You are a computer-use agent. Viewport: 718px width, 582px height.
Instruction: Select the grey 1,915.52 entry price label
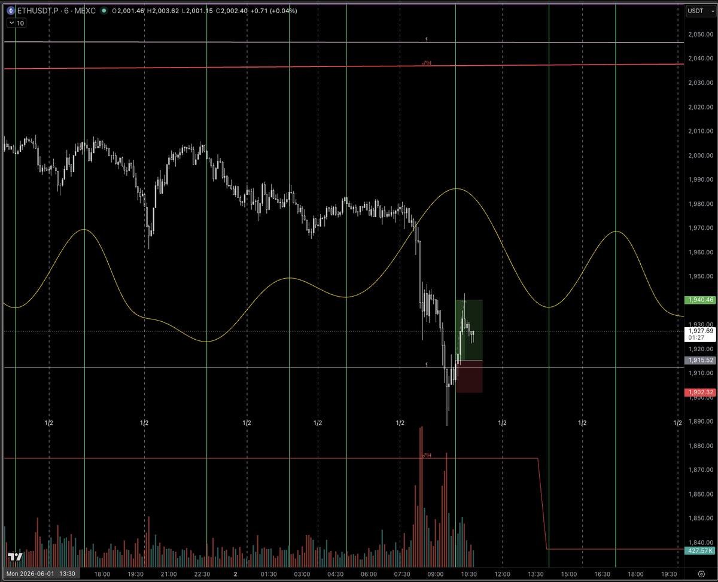[x=699, y=361]
